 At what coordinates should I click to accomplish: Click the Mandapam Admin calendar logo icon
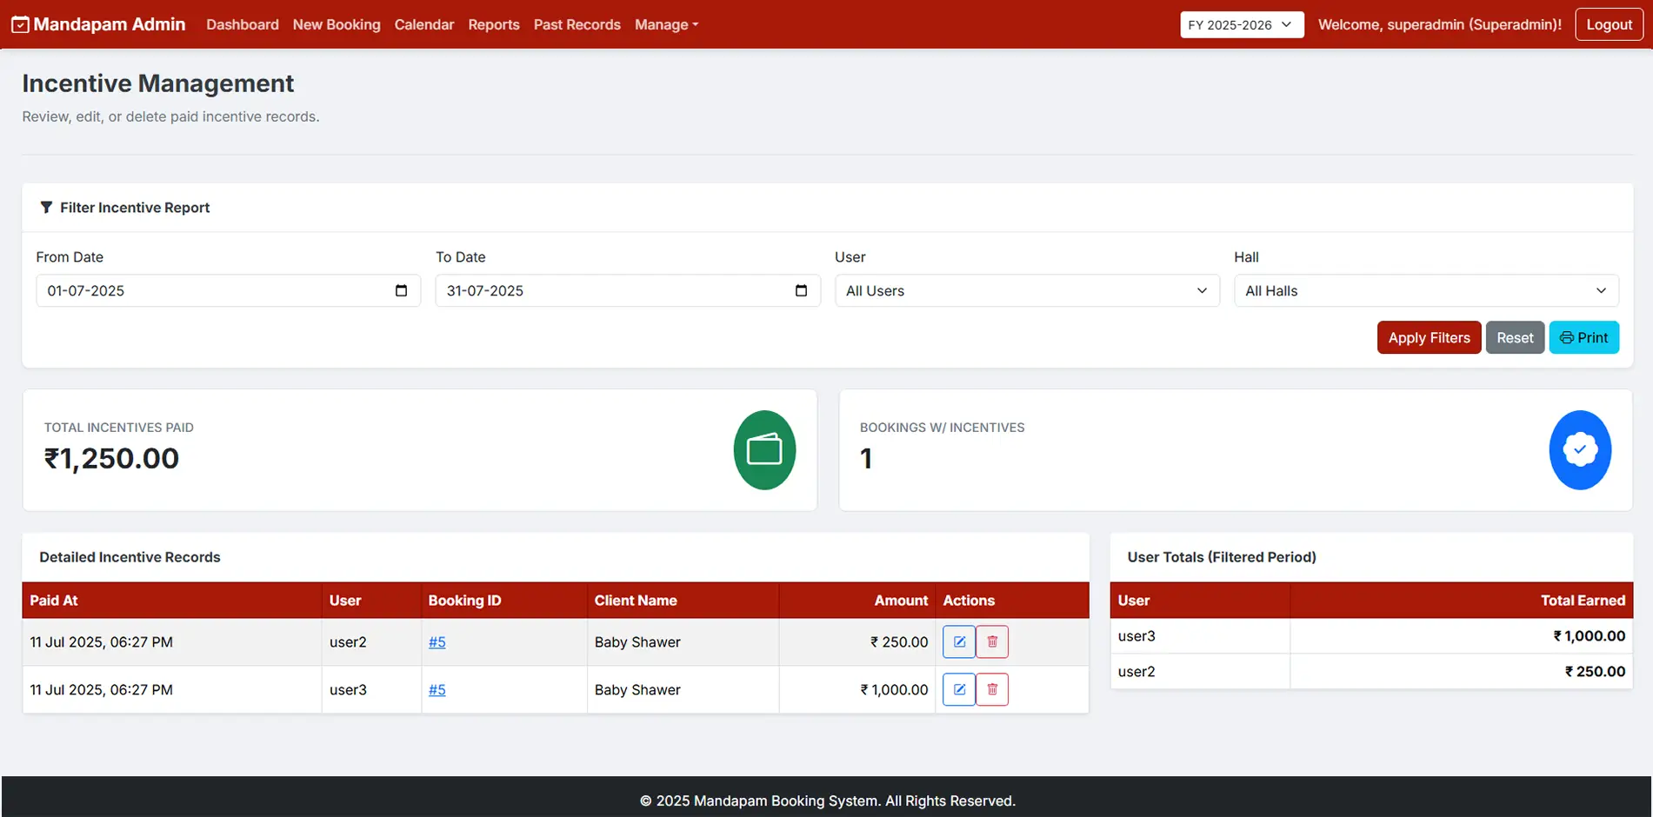coord(20,24)
